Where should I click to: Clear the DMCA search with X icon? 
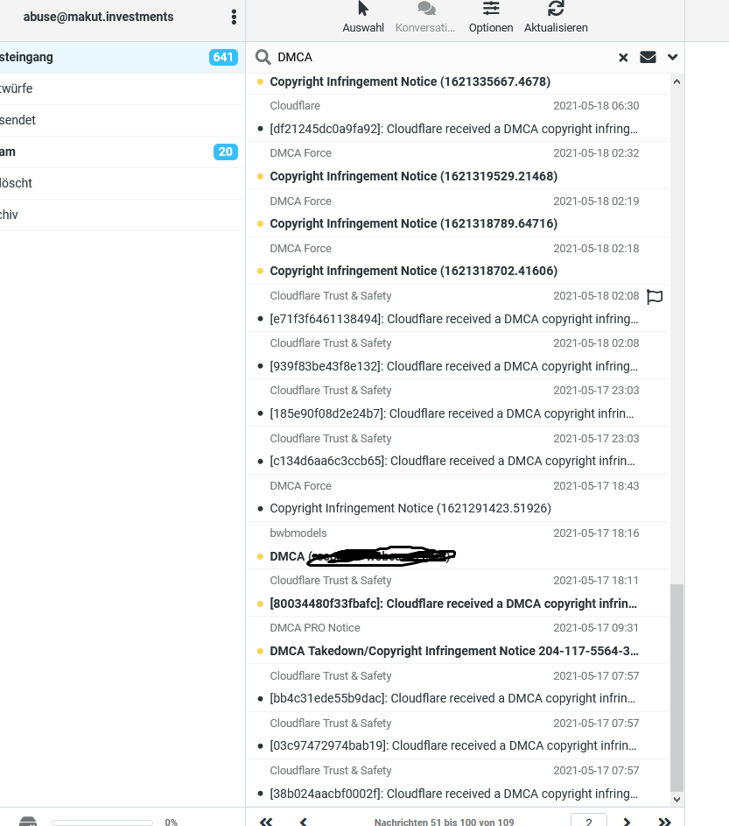pos(623,58)
